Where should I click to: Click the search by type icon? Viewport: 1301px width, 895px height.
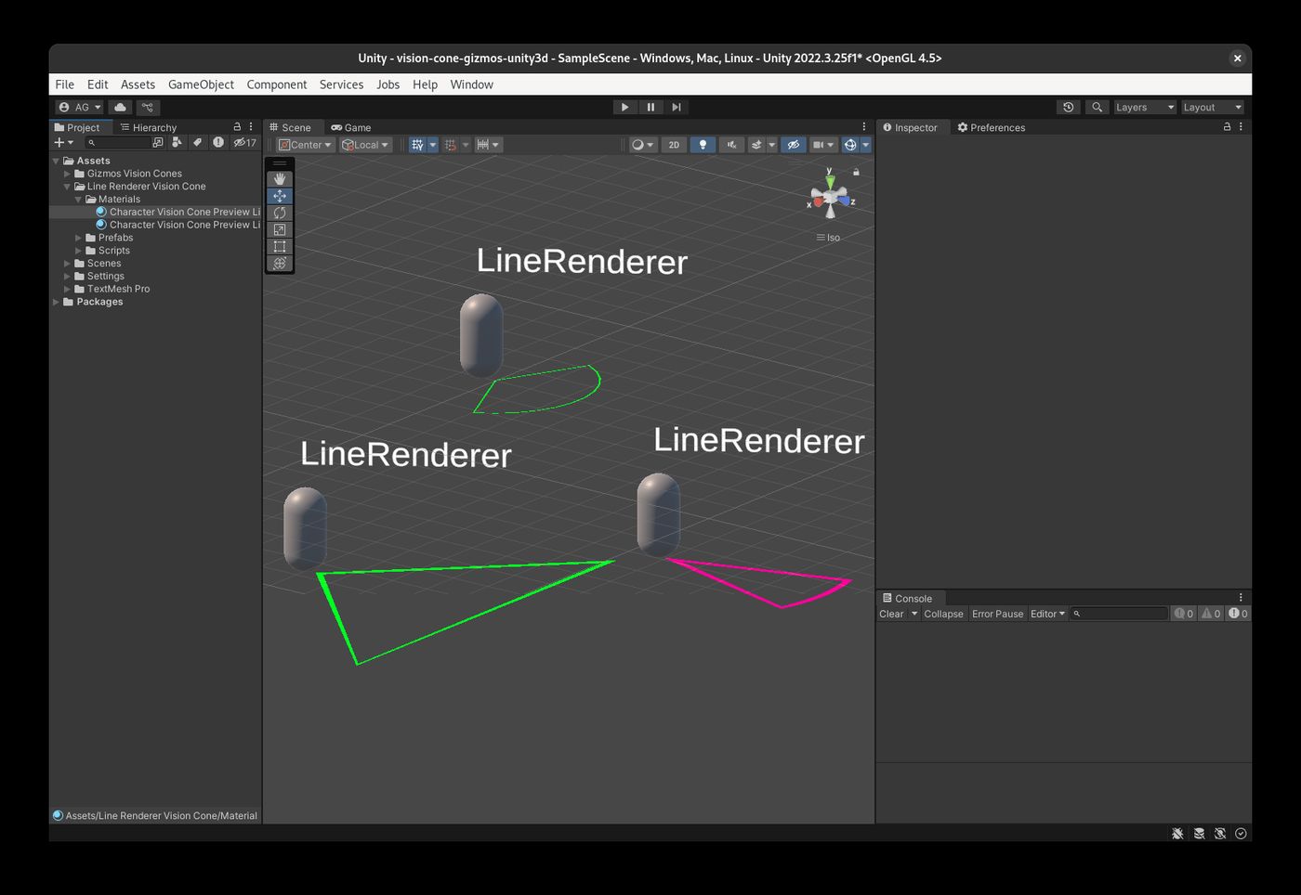[177, 142]
